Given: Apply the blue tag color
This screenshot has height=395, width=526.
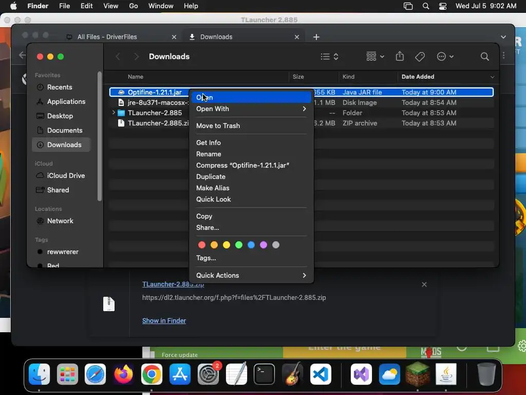Looking at the screenshot, I should (x=251, y=245).
